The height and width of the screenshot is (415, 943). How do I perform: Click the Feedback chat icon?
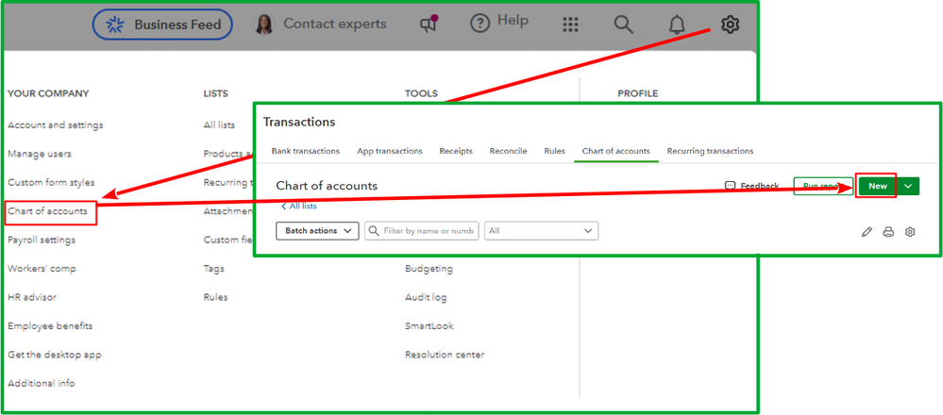(730, 186)
